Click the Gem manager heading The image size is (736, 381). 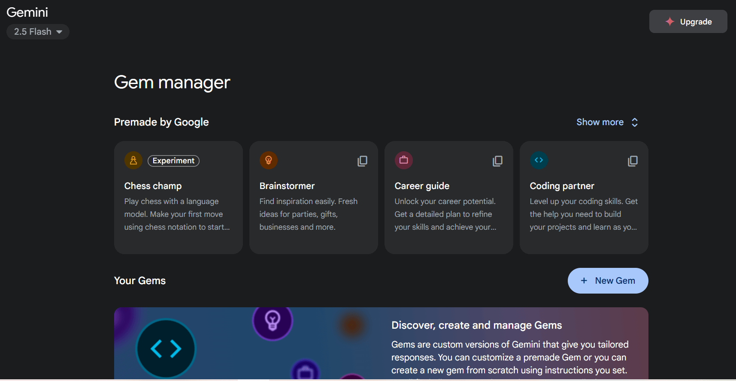[172, 82]
